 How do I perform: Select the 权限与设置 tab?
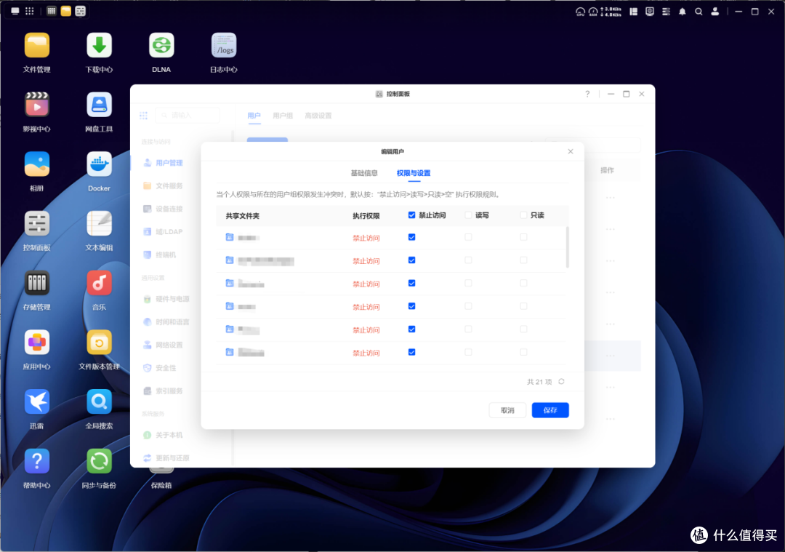pos(414,173)
